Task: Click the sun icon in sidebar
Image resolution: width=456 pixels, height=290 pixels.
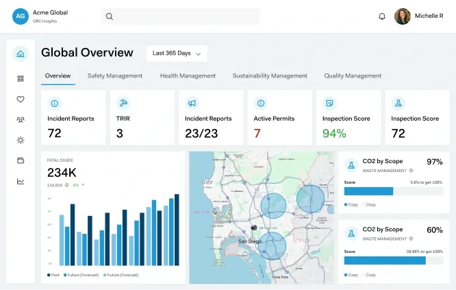Action: (21, 140)
